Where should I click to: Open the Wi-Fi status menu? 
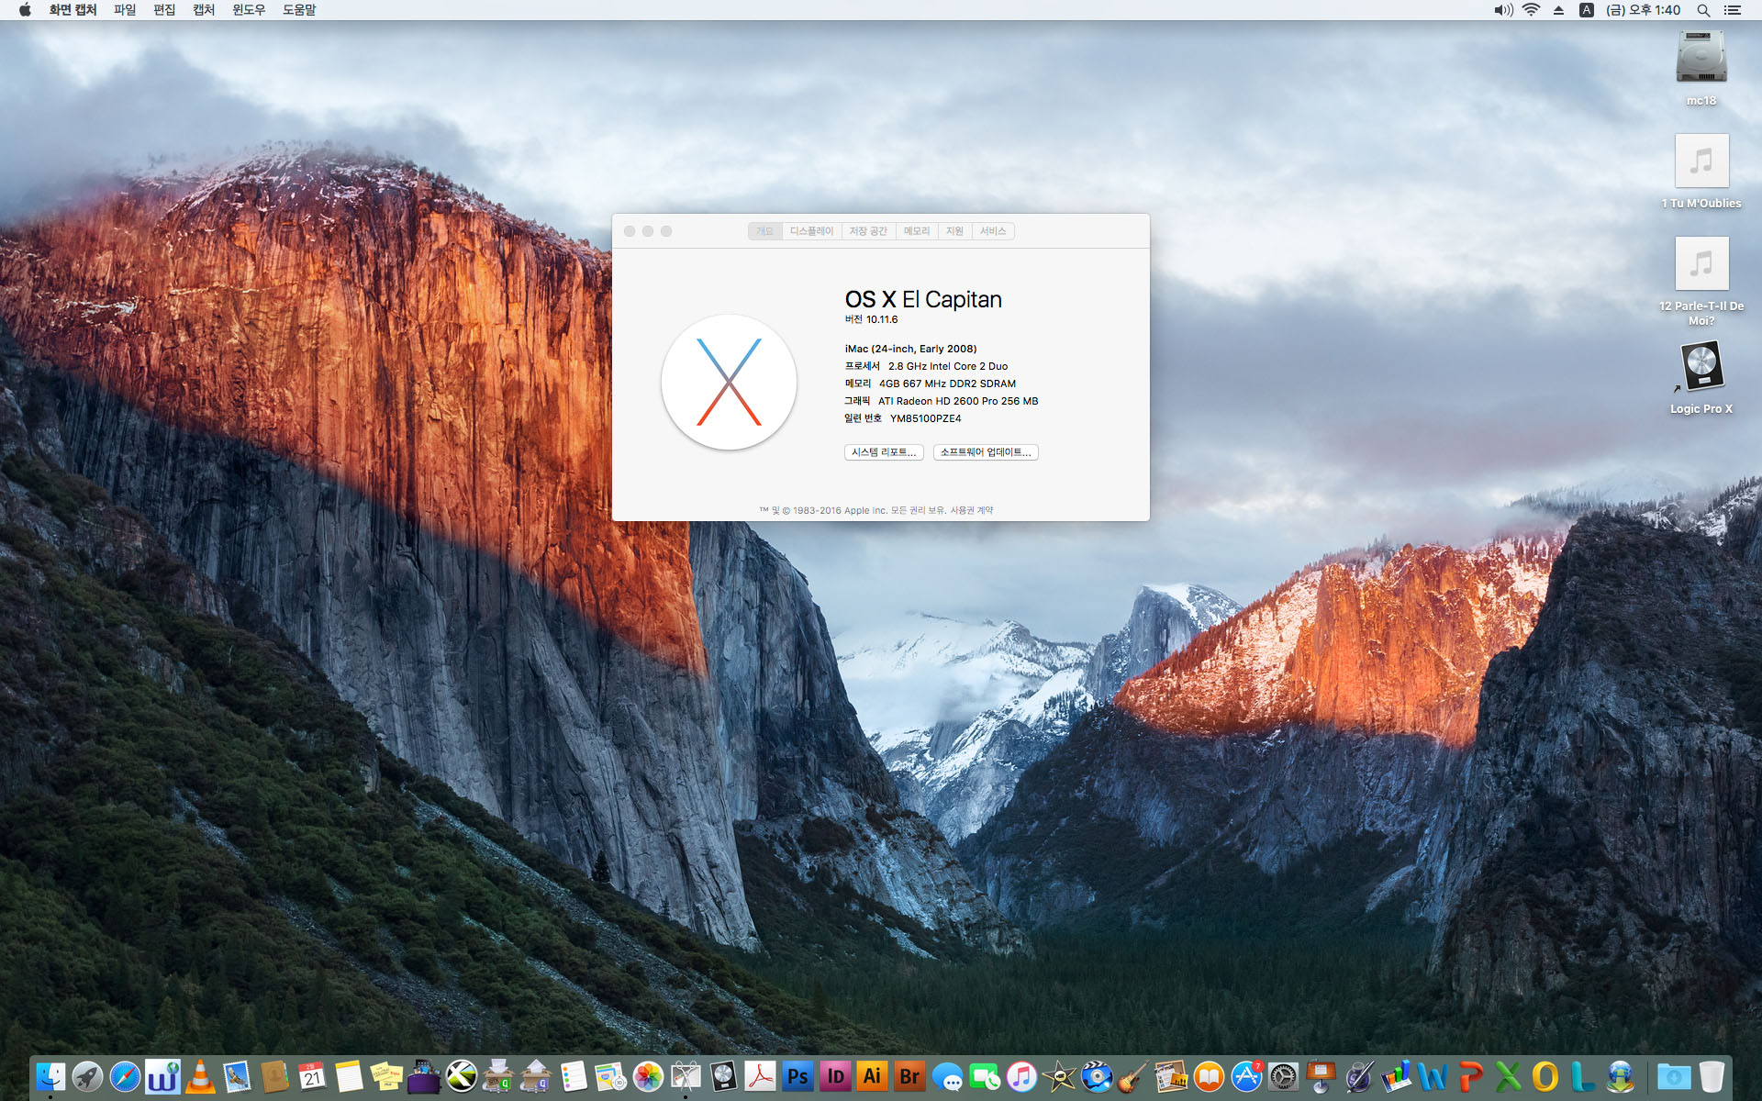point(1530,10)
